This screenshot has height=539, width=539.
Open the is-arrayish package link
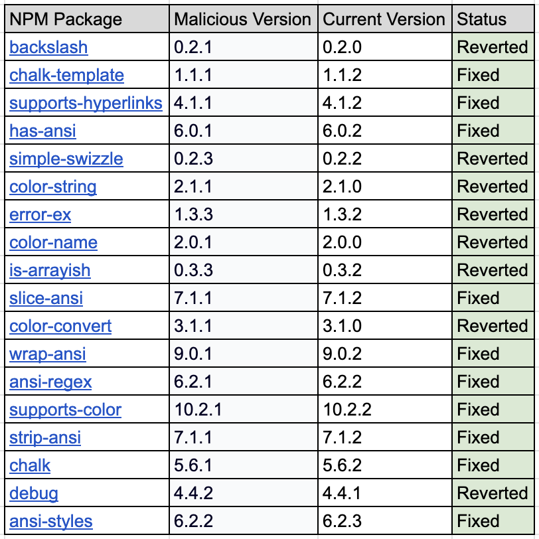tap(50, 270)
